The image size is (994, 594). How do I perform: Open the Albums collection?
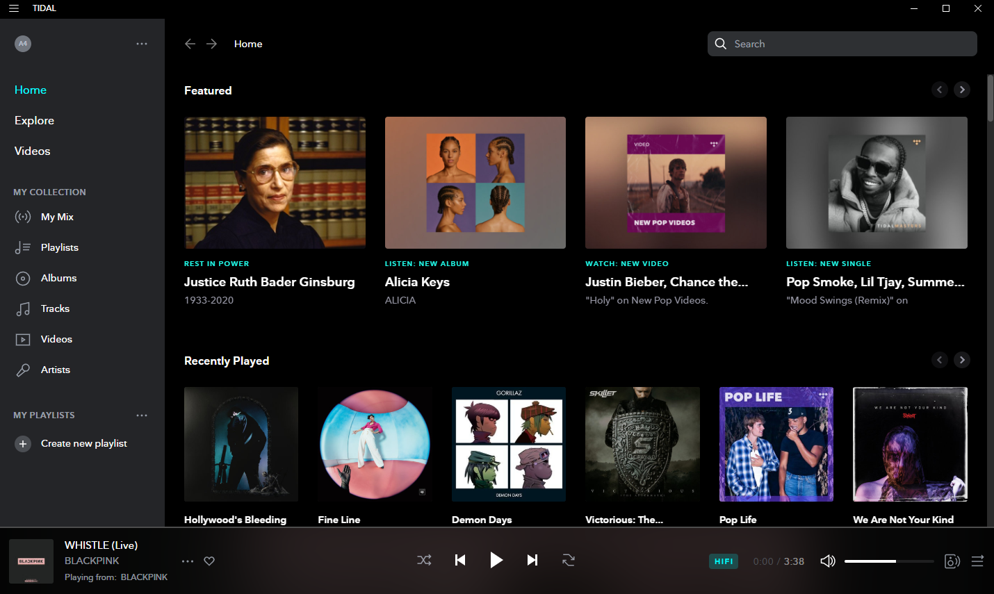(x=59, y=278)
